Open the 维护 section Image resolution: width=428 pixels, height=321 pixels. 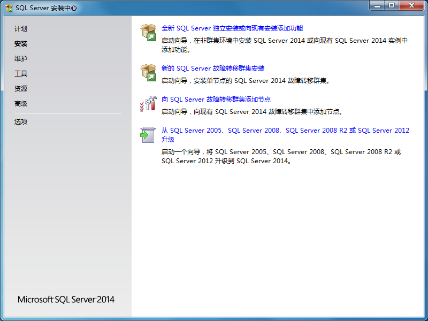pyautogui.click(x=20, y=58)
